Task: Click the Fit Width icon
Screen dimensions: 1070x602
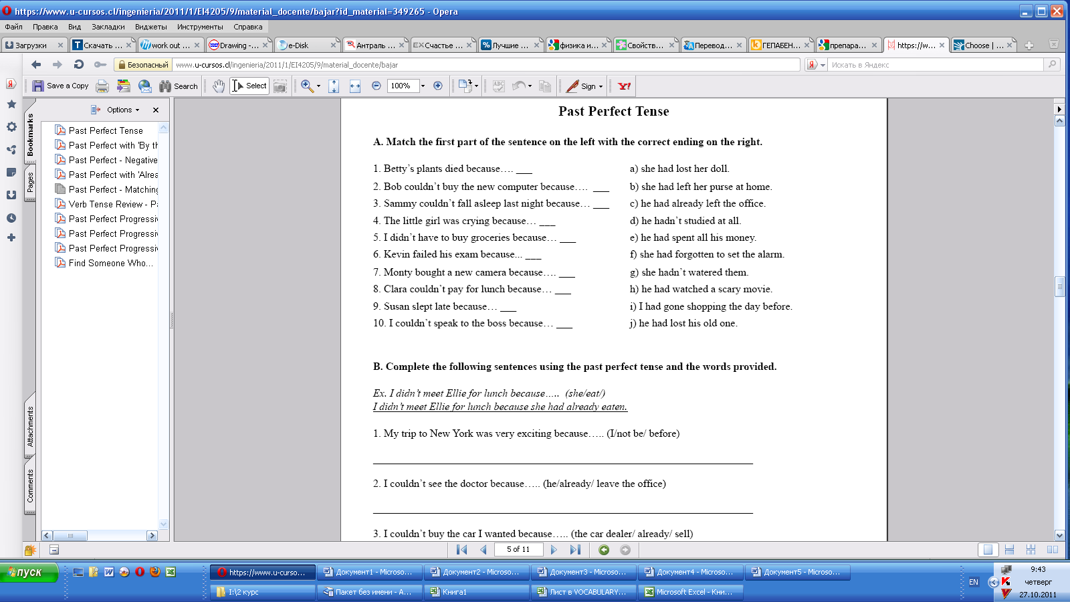Action: pos(355,86)
